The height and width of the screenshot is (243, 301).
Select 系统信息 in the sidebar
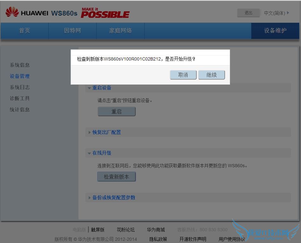point(19,65)
